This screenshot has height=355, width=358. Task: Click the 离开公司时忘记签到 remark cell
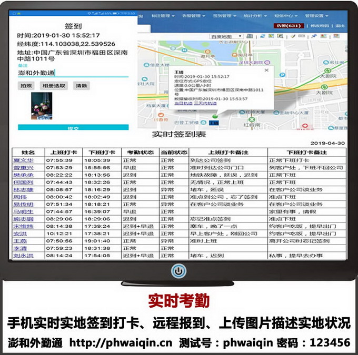tap(307, 241)
